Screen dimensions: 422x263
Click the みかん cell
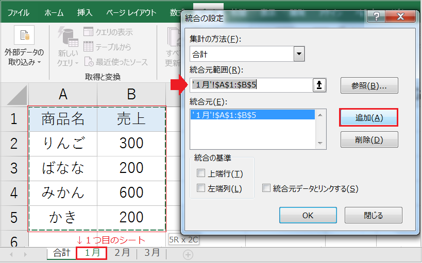pyautogui.click(x=63, y=193)
